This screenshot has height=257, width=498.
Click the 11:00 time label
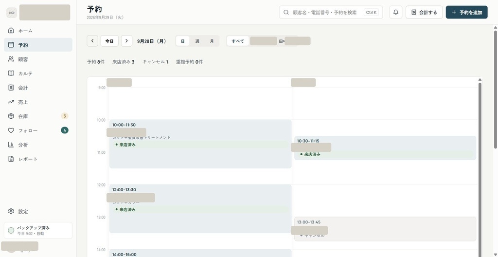click(101, 152)
